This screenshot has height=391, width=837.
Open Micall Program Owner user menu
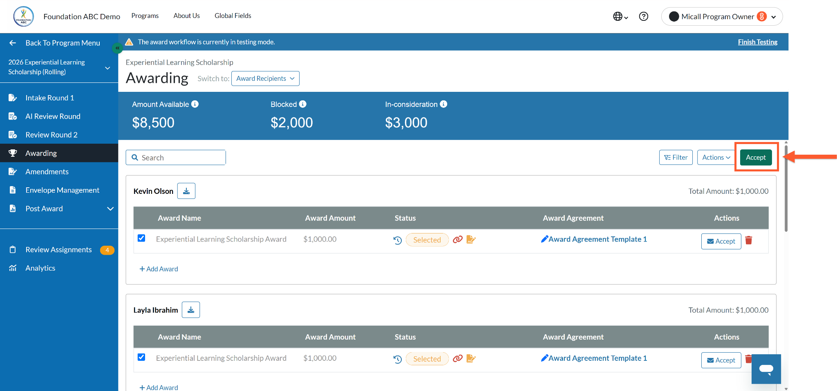click(722, 16)
